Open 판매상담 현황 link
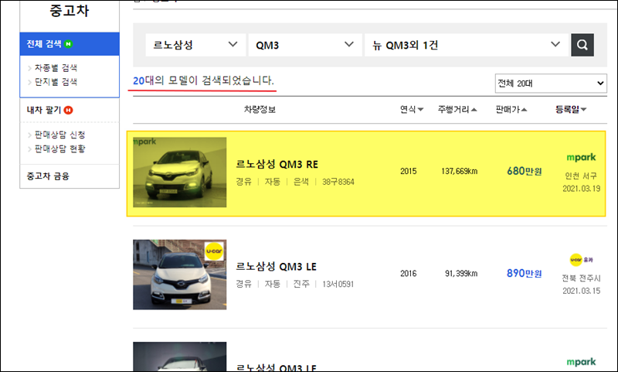Screen dimensions: 618x372 [x=59, y=148]
